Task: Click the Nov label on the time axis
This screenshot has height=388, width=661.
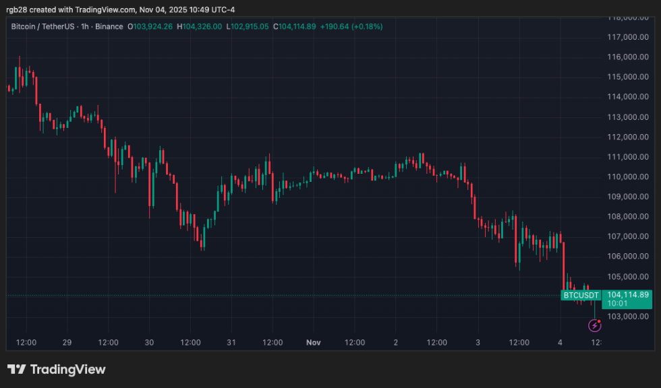Action: point(313,342)
